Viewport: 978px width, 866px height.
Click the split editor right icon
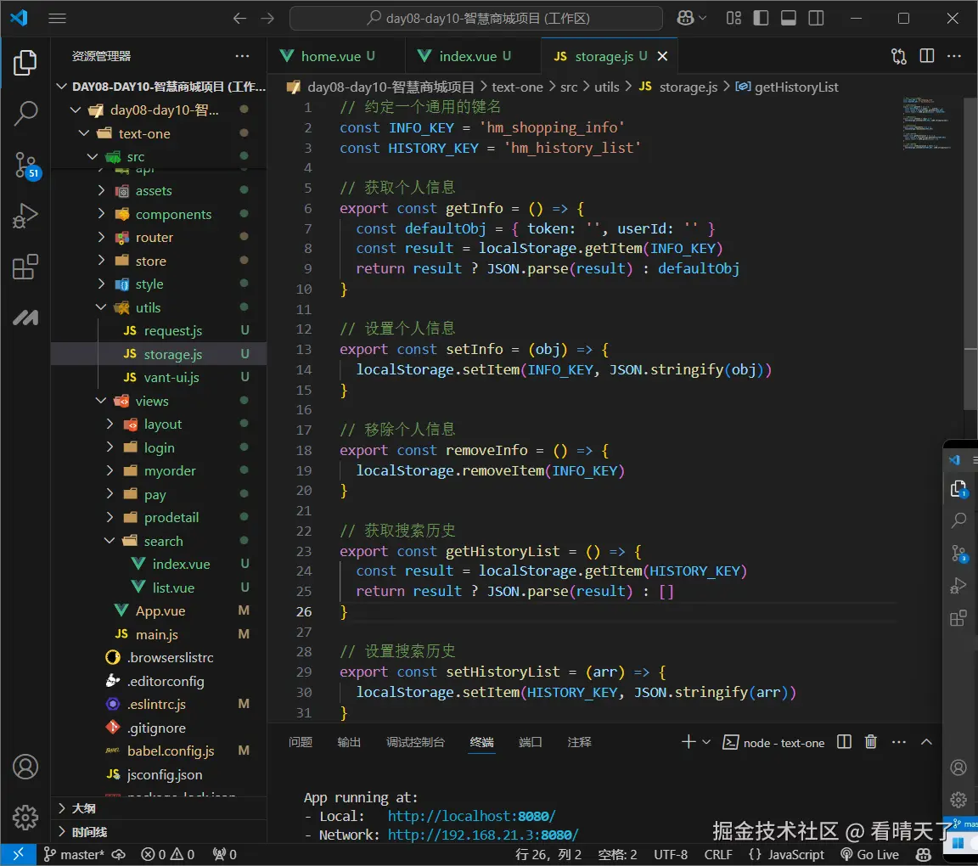pos(927,56)
